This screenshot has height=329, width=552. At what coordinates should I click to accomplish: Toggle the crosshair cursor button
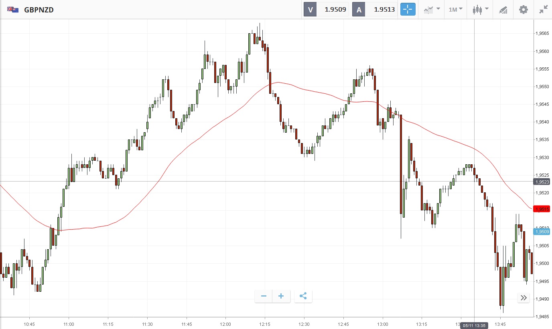tap(408, 10)
